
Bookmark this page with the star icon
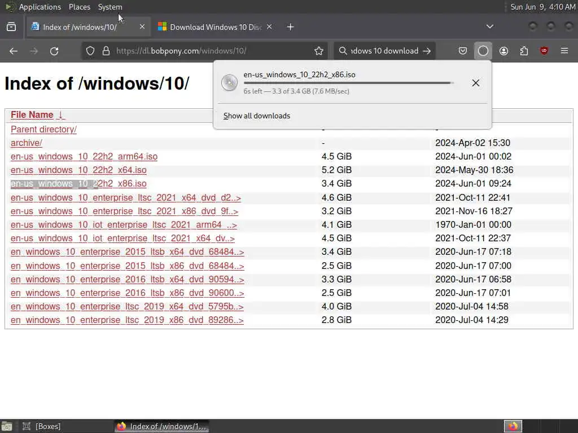(x=319, y=51)
